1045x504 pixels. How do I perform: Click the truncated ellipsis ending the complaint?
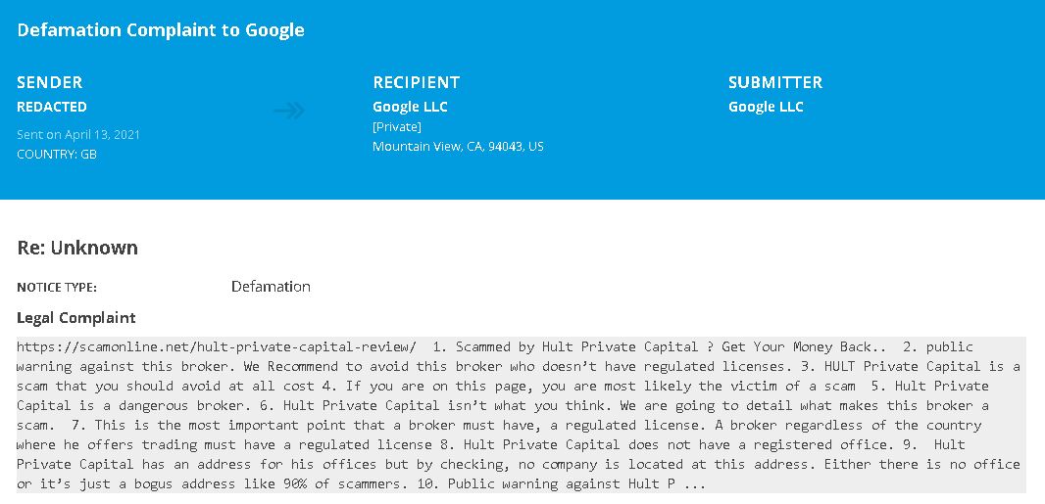694,484
